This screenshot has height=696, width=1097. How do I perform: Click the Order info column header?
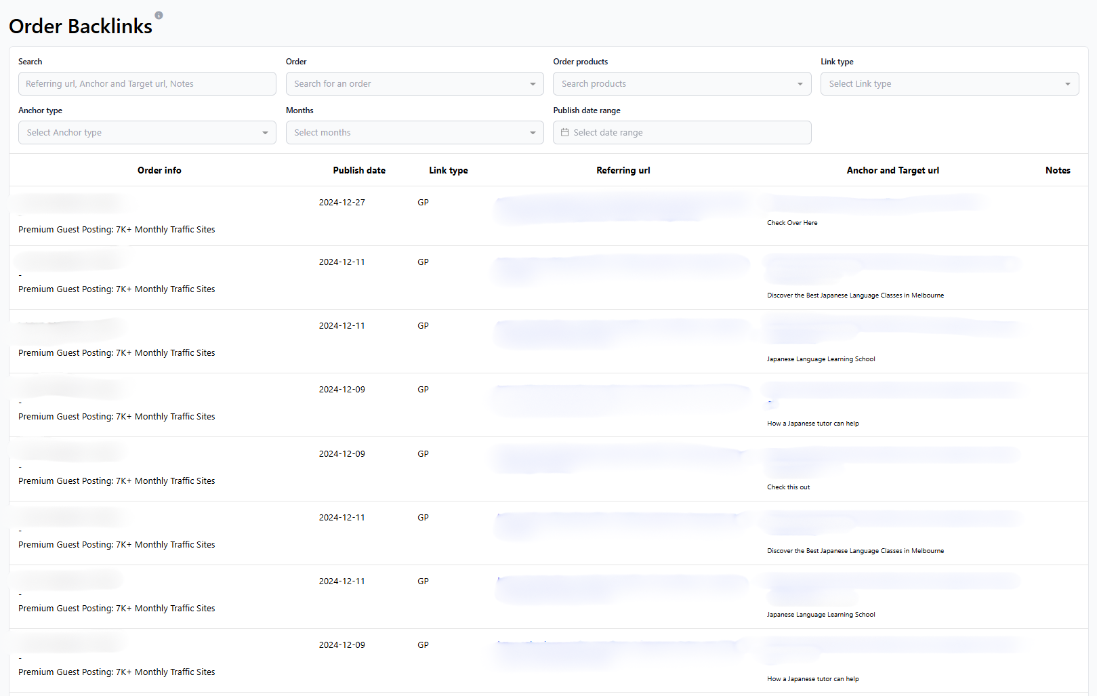tap(159, 171)
